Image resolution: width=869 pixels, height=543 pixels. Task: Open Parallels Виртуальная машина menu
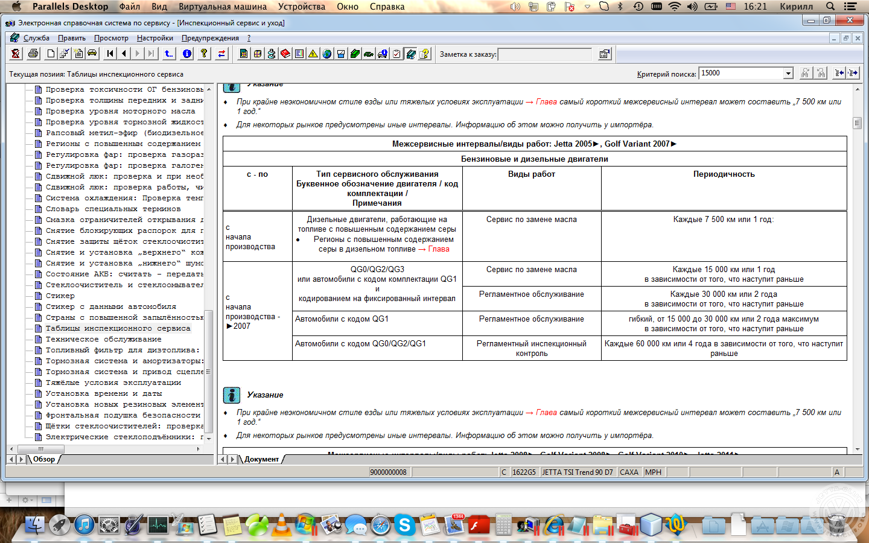[223, 7]
